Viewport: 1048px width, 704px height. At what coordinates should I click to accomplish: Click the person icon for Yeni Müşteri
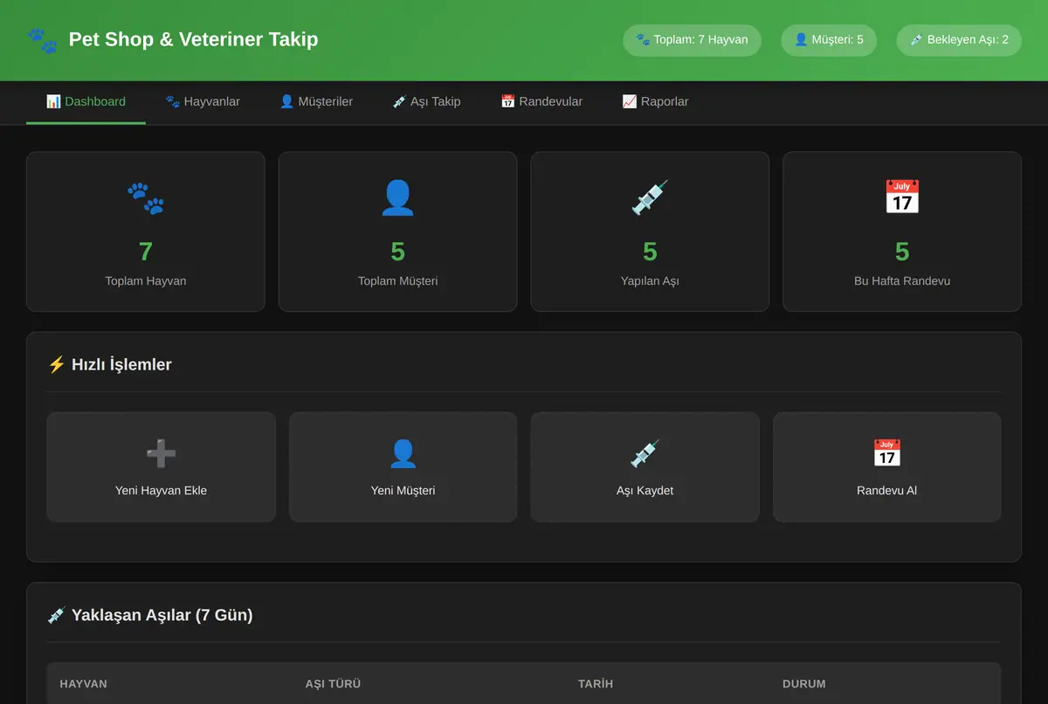(x=403, y=453)
